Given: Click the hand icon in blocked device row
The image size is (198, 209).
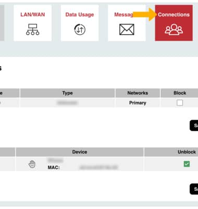Looking at the screenshot, I should pos(32,164).
